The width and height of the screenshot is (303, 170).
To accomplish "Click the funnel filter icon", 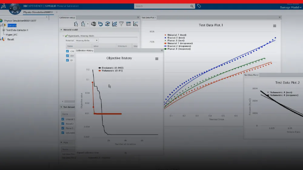I will click(x=122, y=24).
